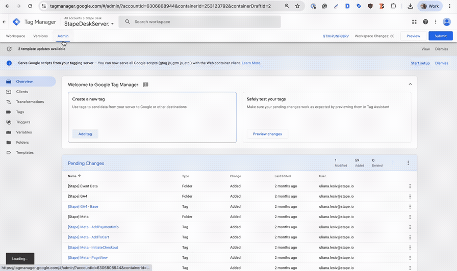Click the Search workspace field
457x271 pixels.
click(x=199, y=22)
